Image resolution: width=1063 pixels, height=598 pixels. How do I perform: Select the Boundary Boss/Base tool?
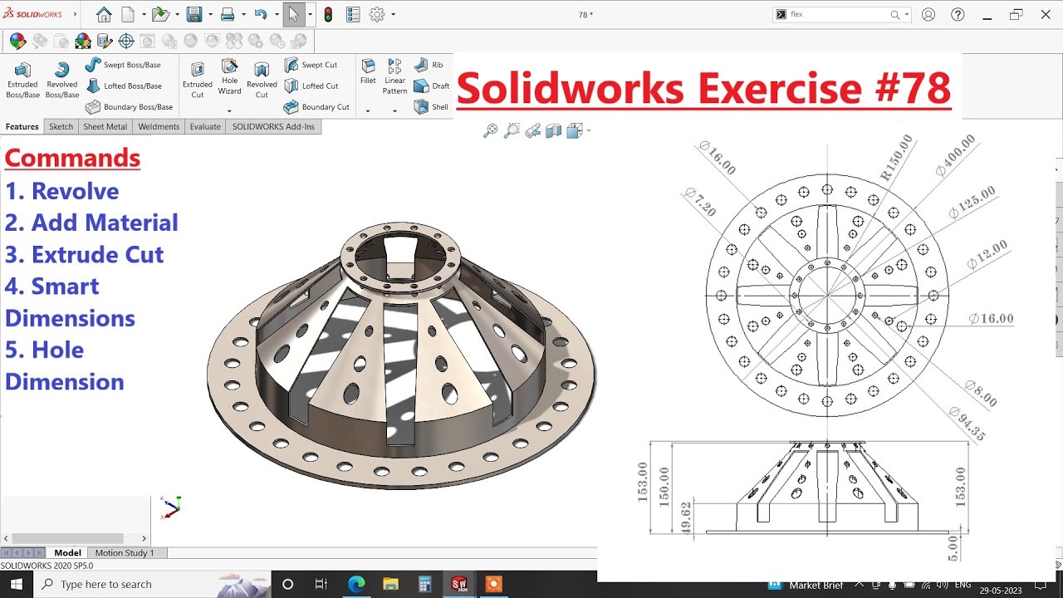click(x=129, y=107)
